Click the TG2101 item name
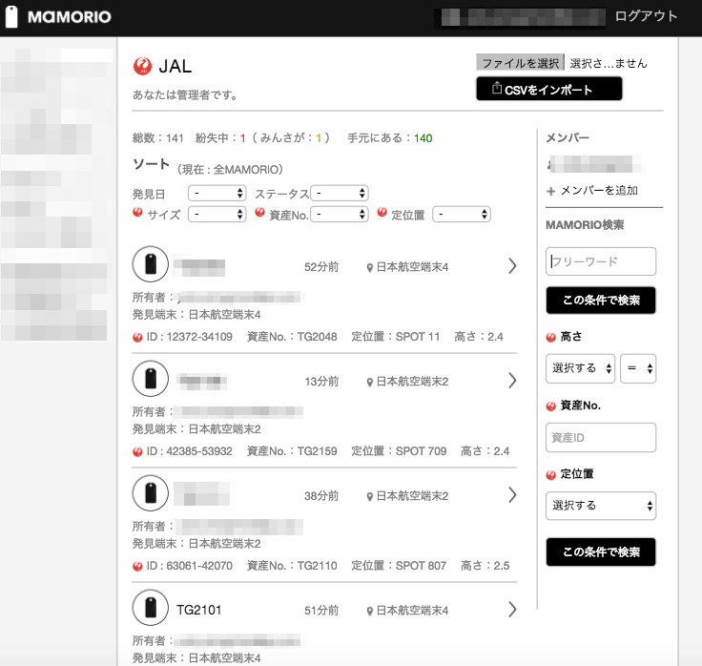The height and width of the screenshot is (666, 702). (198, 610)
